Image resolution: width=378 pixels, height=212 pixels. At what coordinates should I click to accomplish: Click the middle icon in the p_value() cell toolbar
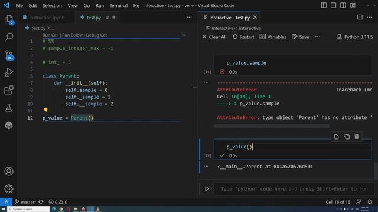point(347,137)
